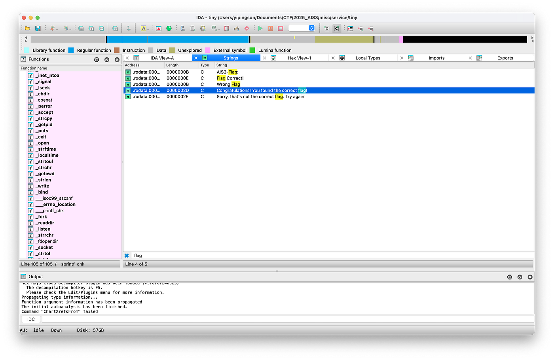The image size is (554, 360).
Task: Sort strings by the Length column header
Action: coord(182,65)
